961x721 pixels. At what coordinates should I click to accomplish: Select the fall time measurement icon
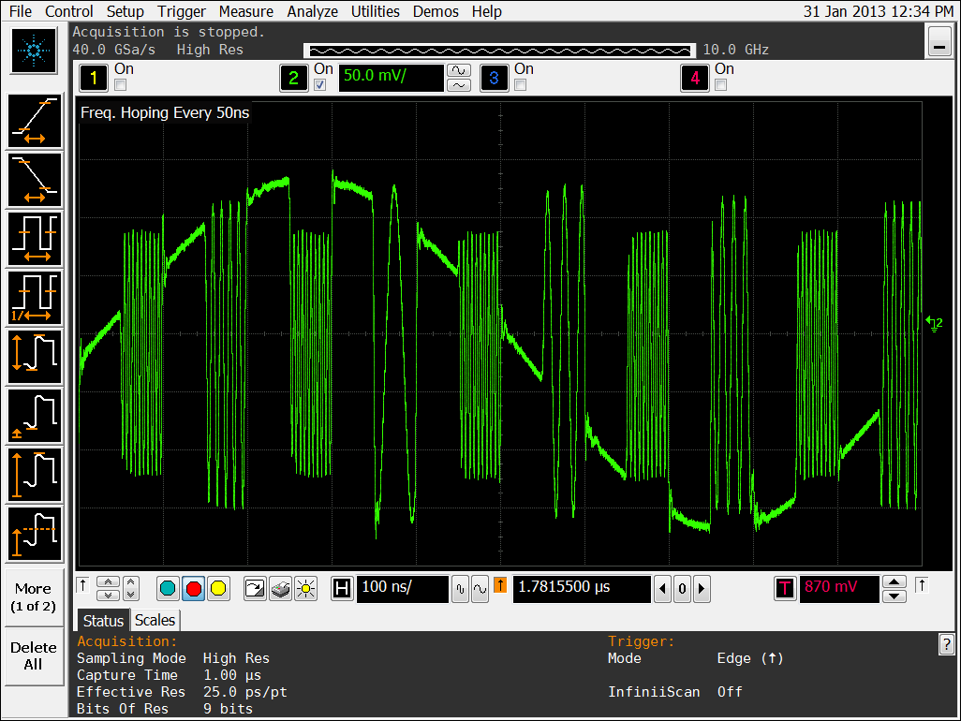point(35,180)
